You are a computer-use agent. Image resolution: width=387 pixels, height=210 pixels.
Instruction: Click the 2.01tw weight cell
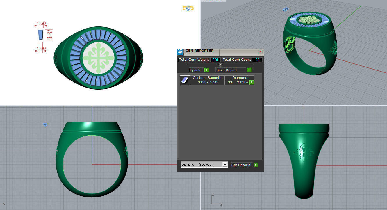pos(242,83)
